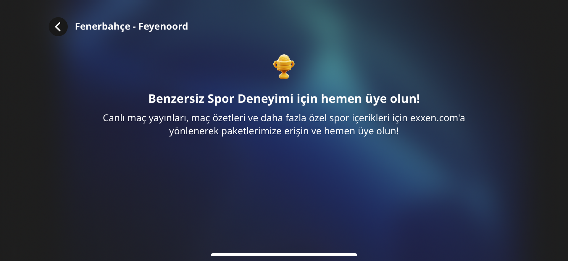Tap "hemen üye olun!" in the headline
Image resolution: width=568 pixels, height=261 pixels.
(370, 99)
